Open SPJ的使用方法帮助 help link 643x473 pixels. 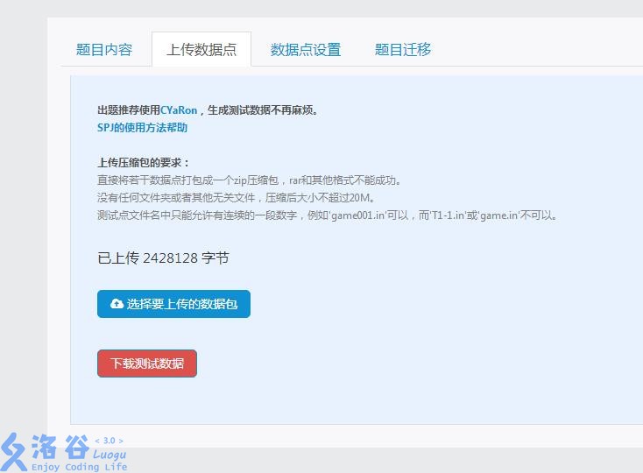(x=142, y=128)
